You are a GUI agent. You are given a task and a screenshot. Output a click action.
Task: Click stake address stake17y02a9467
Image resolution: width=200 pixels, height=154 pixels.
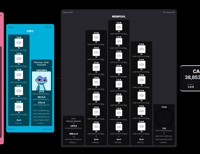[42, 120]
